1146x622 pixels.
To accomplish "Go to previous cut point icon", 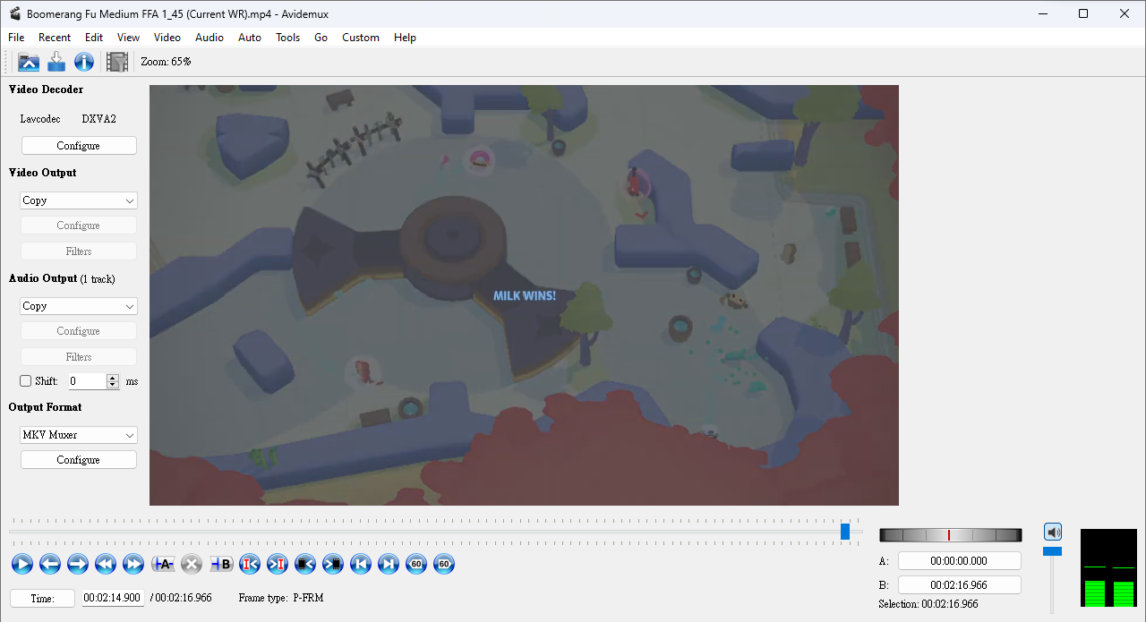I will pyautogui.click(x=250, y=564).
